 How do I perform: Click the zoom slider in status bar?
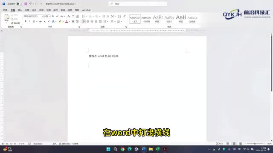pos(255,144)
